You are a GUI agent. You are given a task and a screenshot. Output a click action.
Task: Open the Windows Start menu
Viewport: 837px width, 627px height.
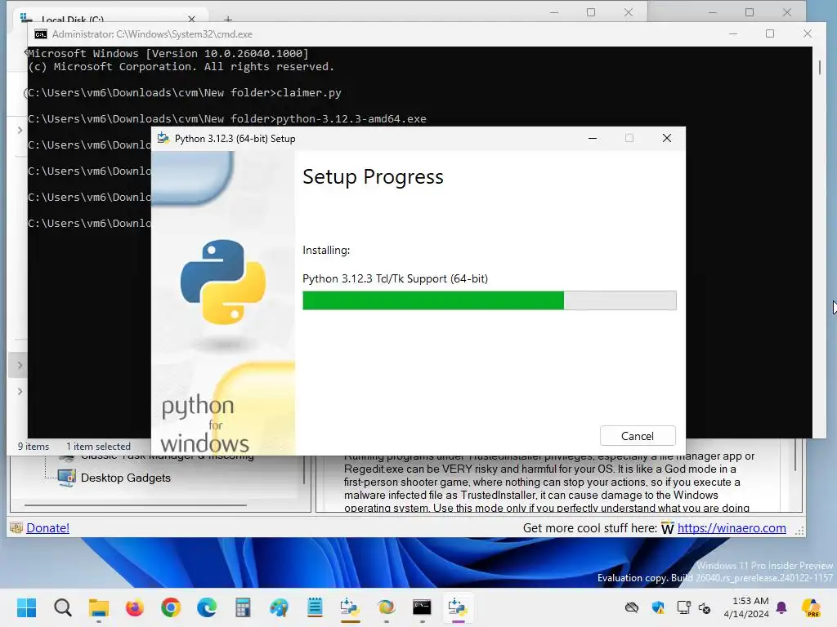coord(26,607)
